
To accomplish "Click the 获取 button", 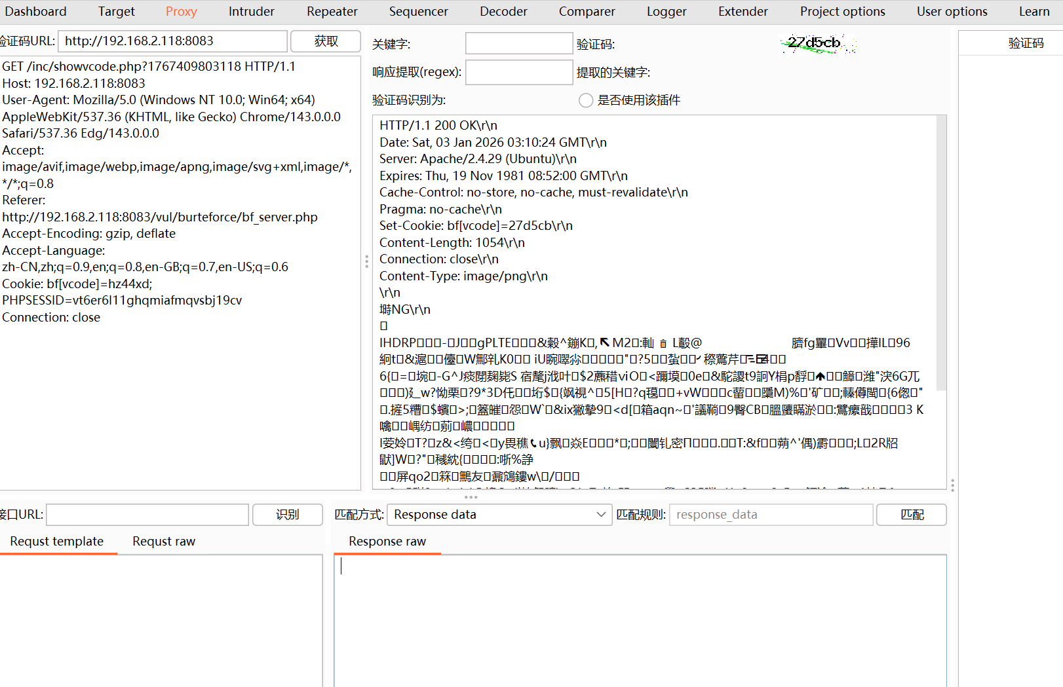I will 326,41.
